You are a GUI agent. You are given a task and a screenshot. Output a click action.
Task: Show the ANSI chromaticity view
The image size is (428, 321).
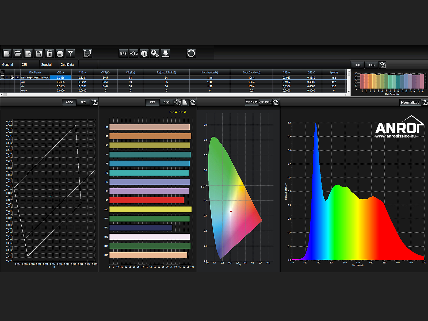(x=69, y=102)
